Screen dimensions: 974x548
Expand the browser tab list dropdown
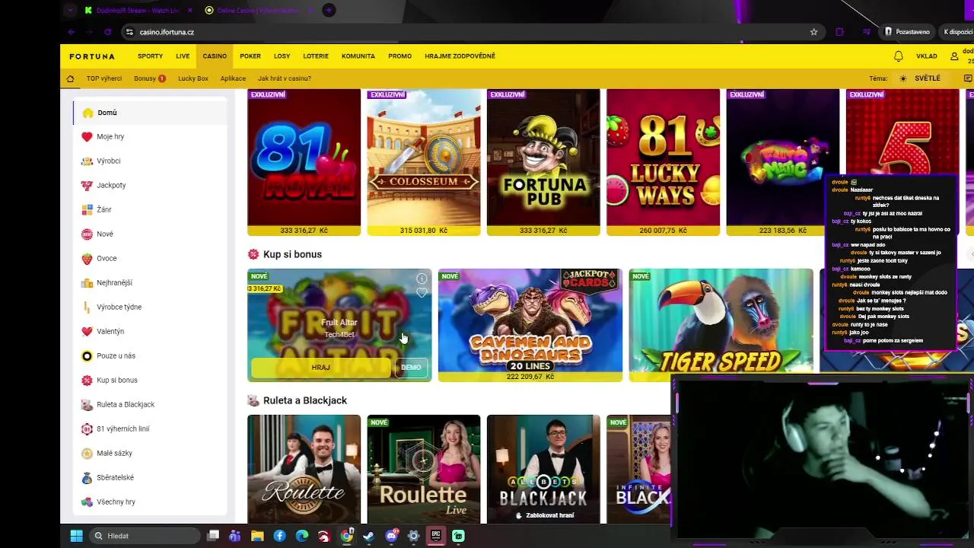point(70,10)
